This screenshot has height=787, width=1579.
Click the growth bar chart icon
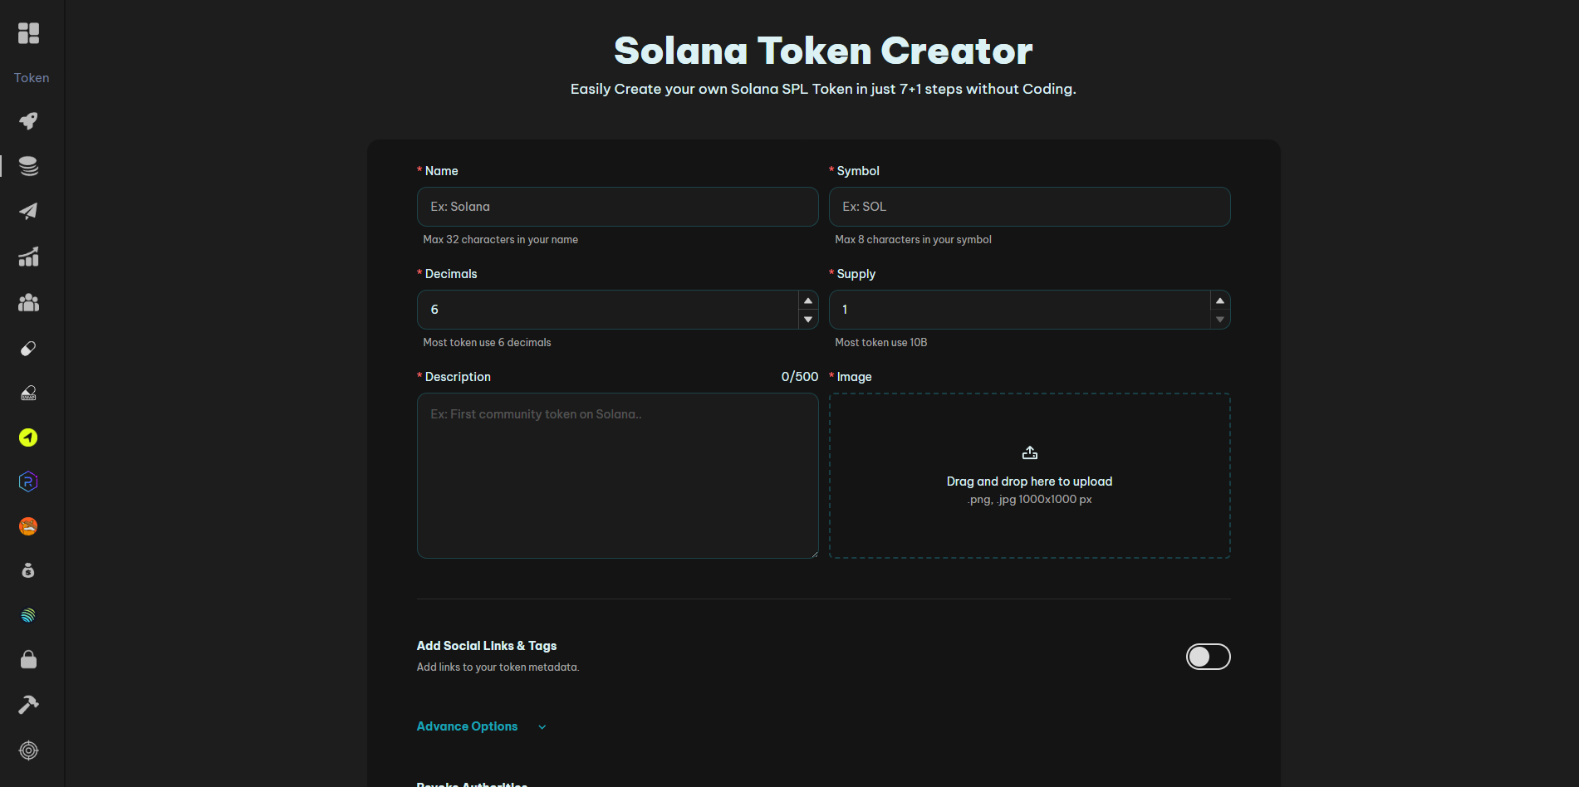28,257
